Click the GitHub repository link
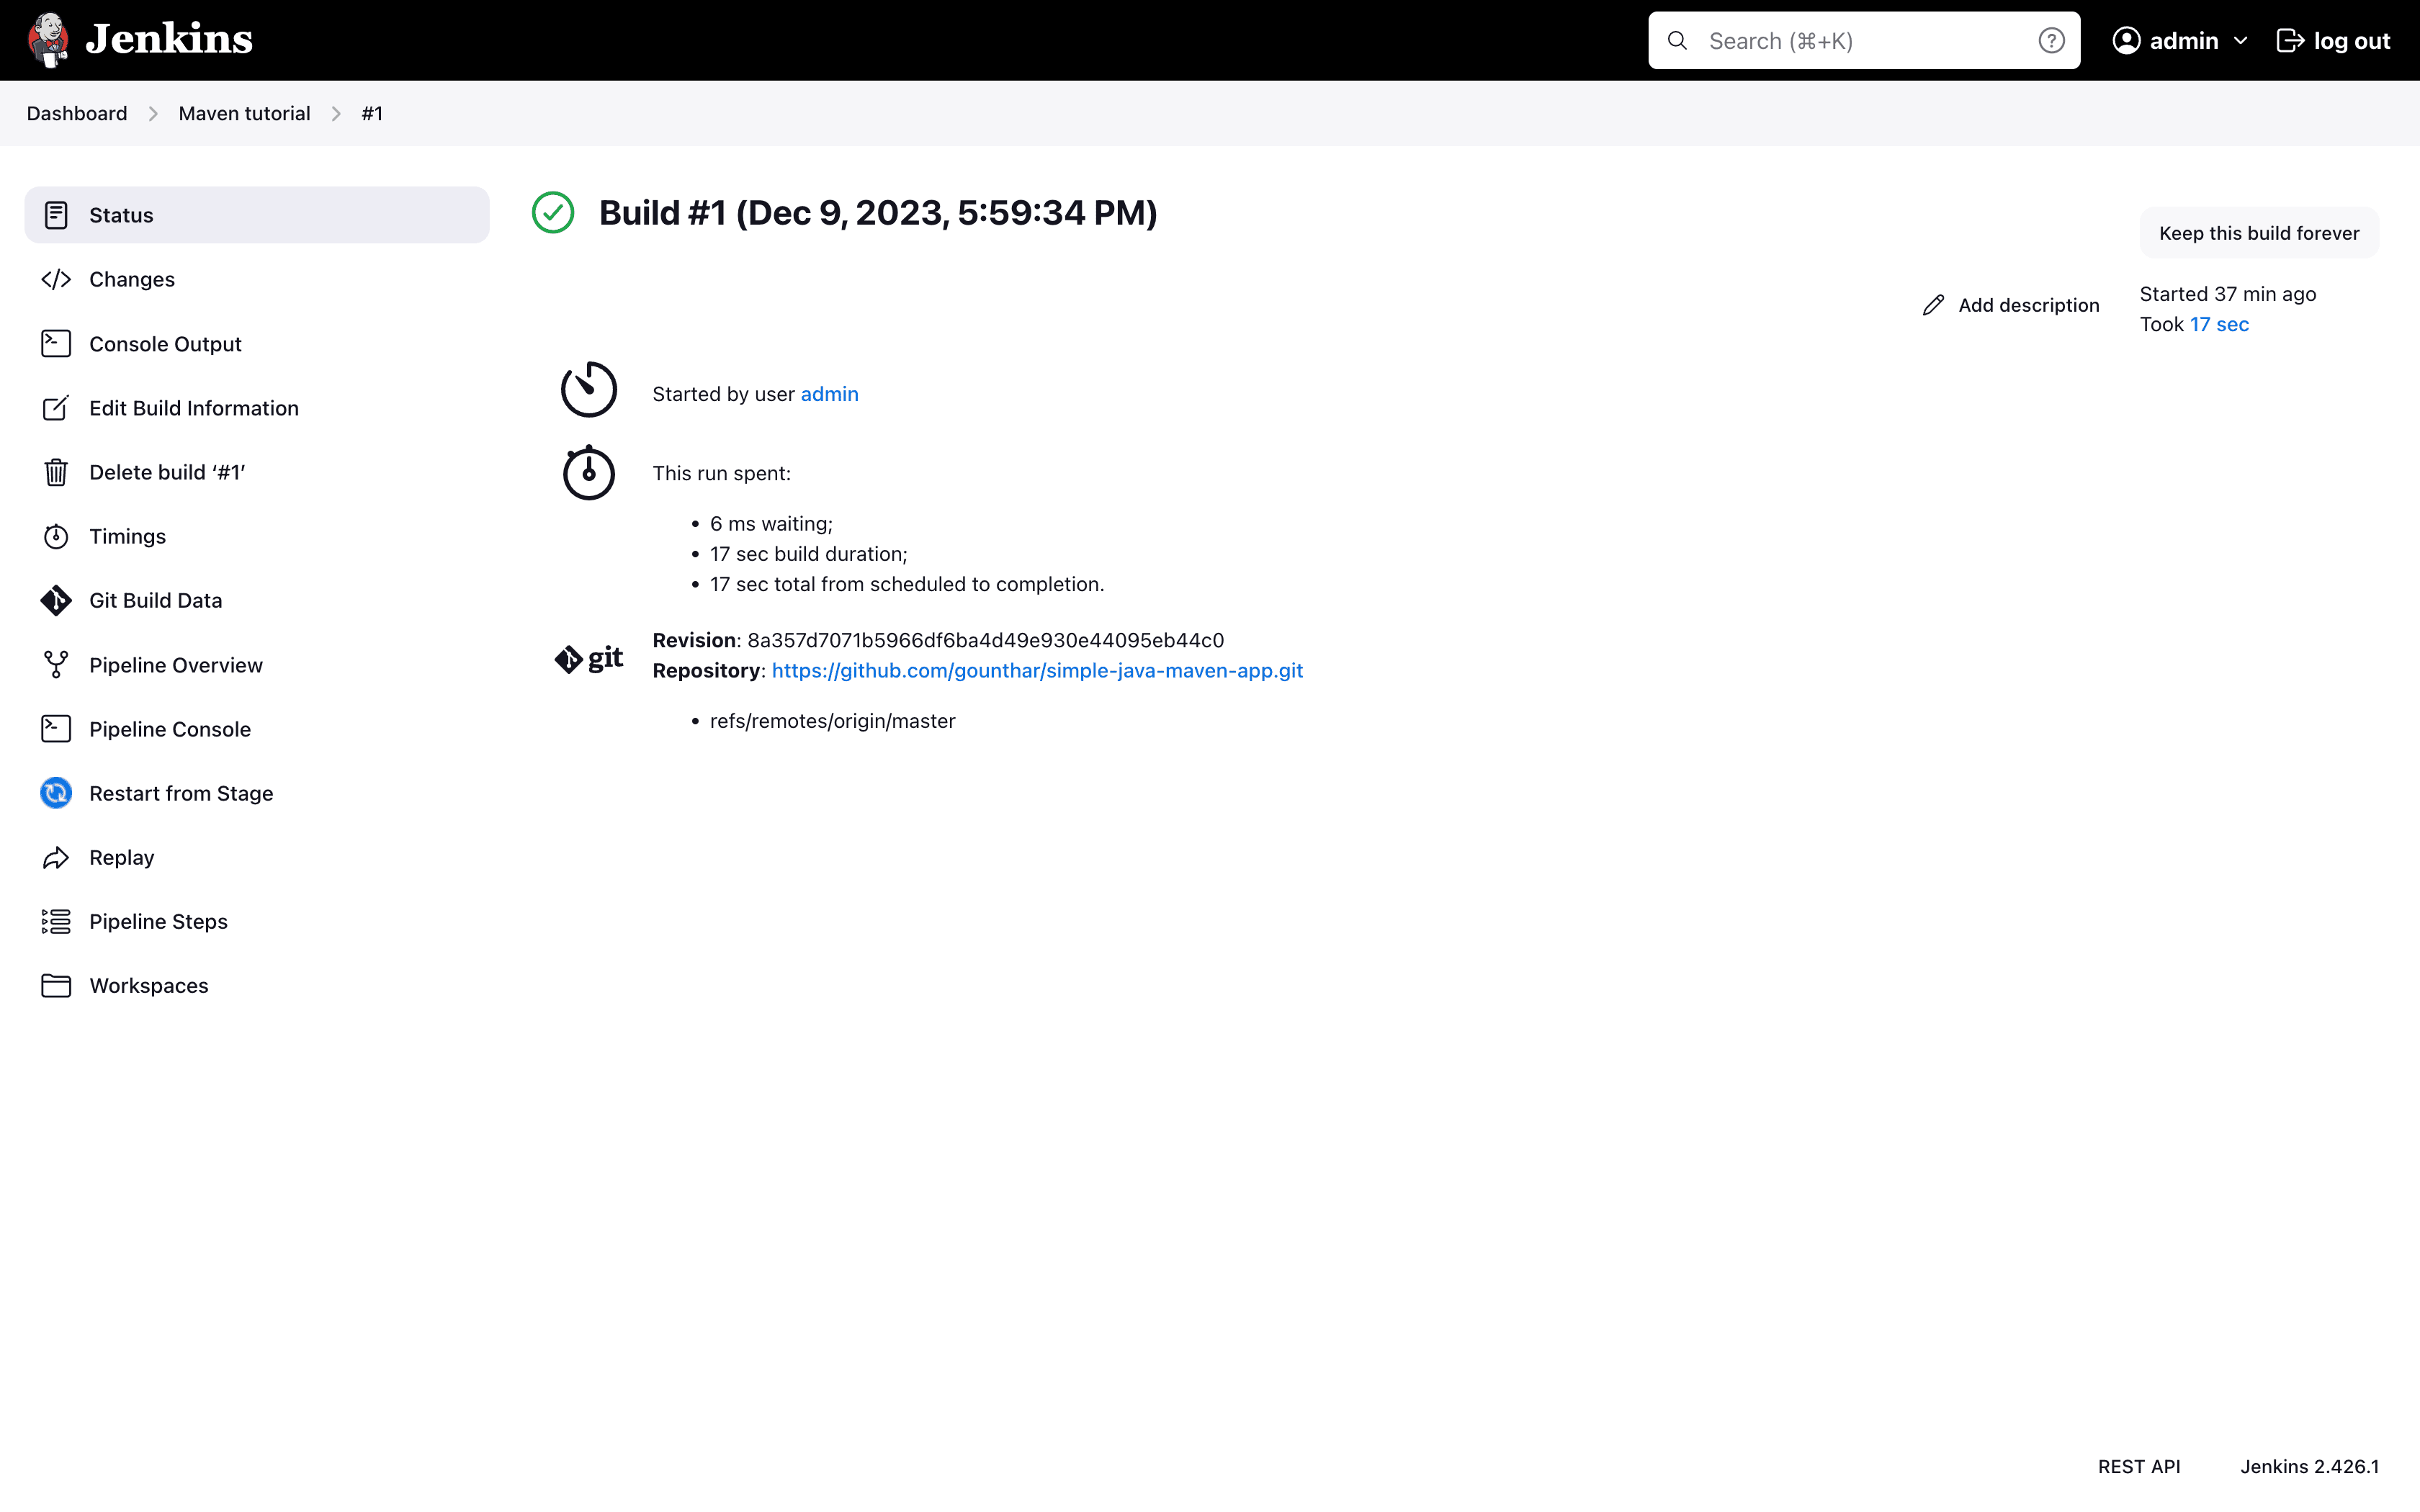 1035,669
